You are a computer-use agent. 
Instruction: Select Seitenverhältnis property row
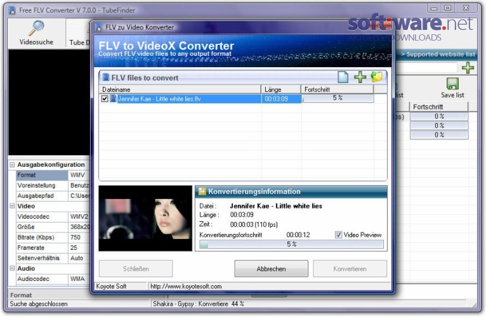53,258
